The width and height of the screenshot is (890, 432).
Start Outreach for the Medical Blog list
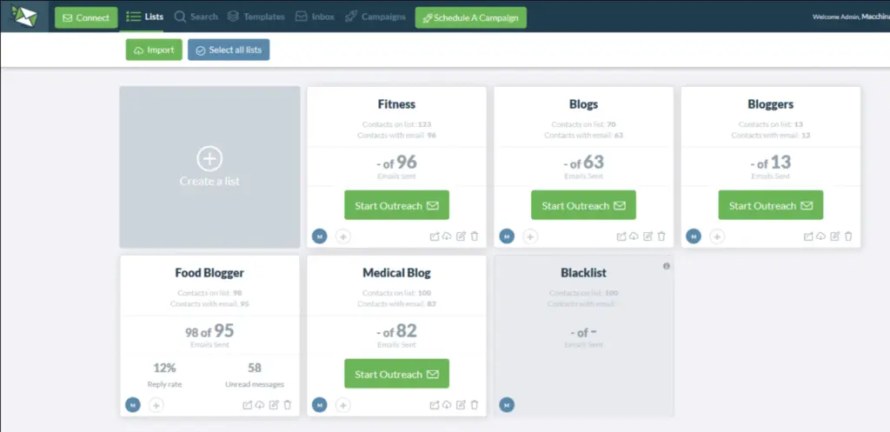click(x=396, y=374)
